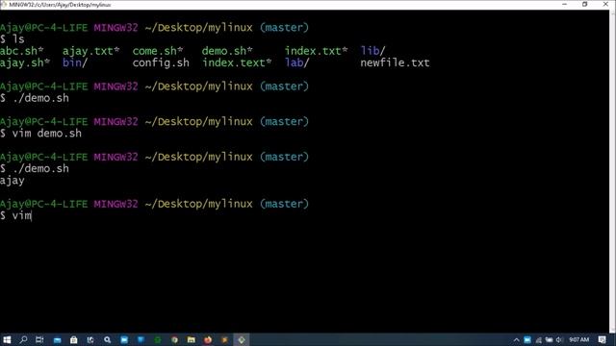Click the current '$ vim' prompt line

(x=15, y=215)
